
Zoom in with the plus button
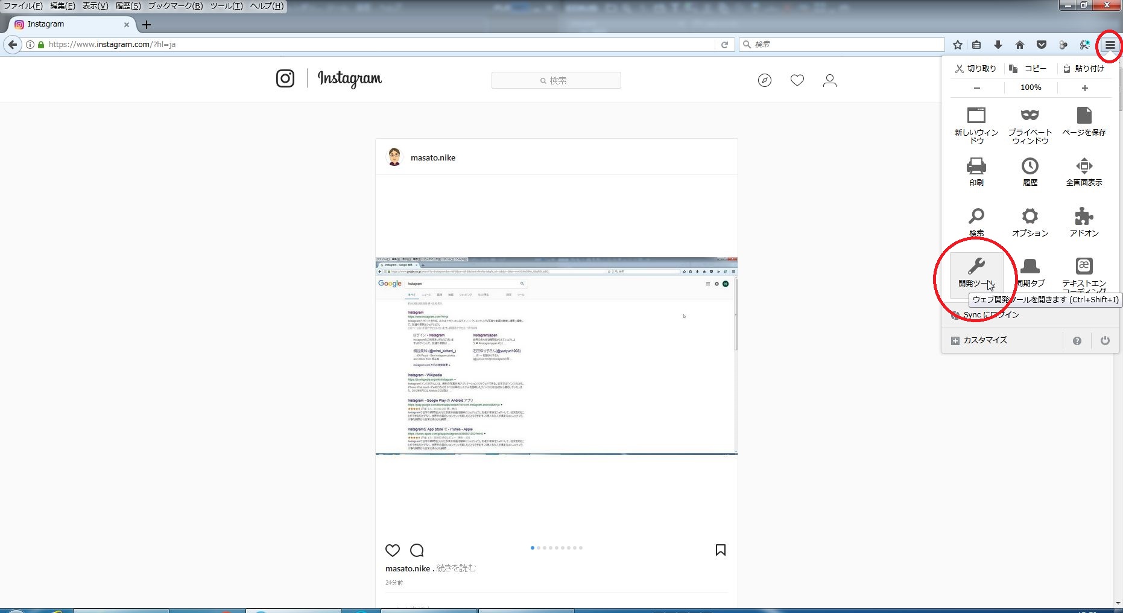(x=1084, y=88)
